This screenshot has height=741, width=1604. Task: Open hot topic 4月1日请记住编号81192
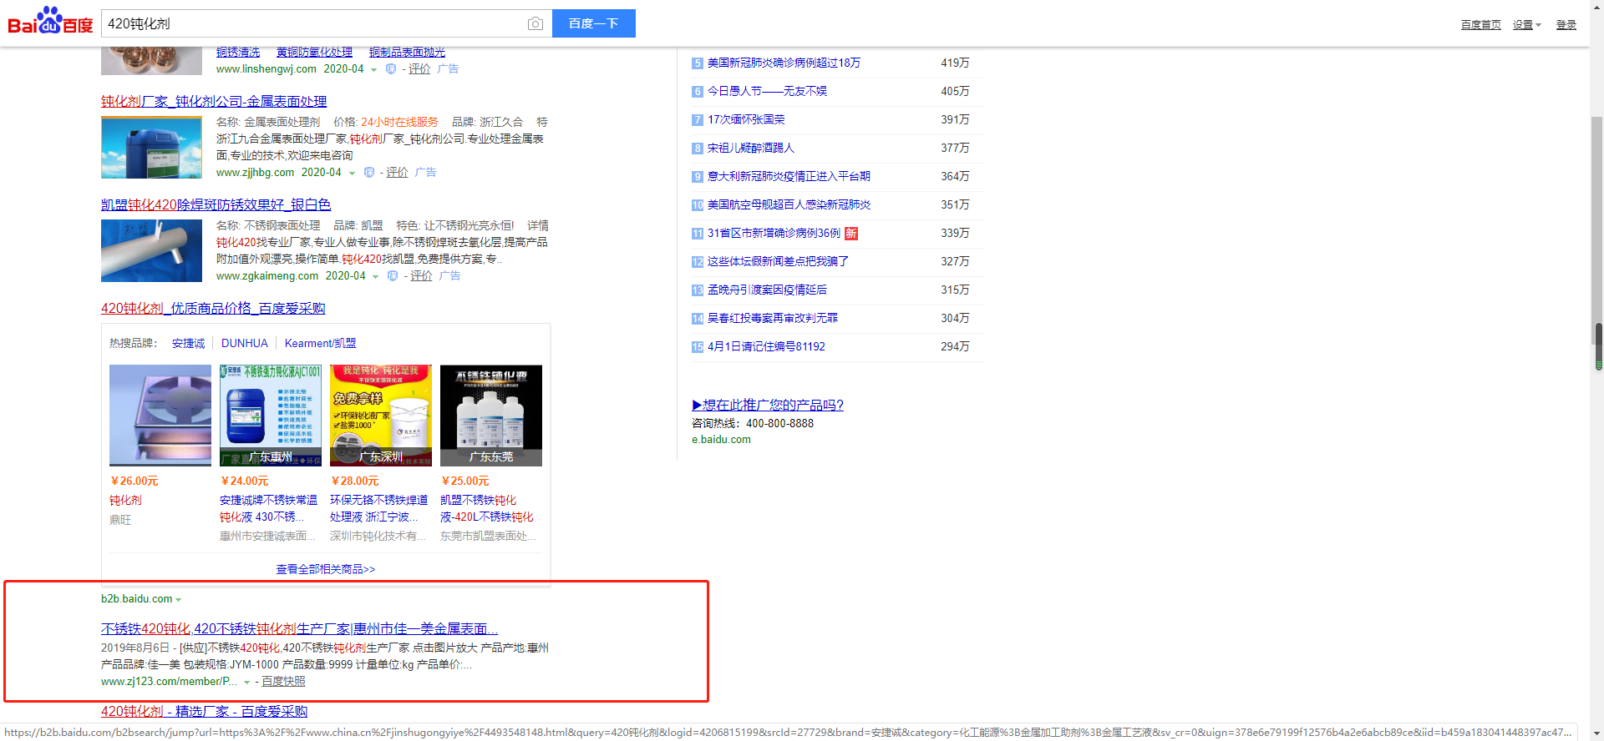pyautogui.click(x=766, y=346)
